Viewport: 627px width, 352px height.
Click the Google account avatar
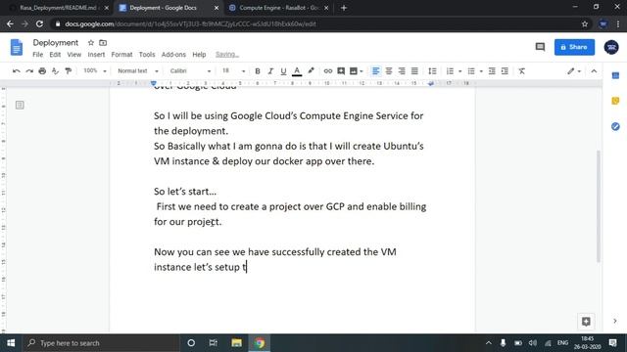coord(611,47)
